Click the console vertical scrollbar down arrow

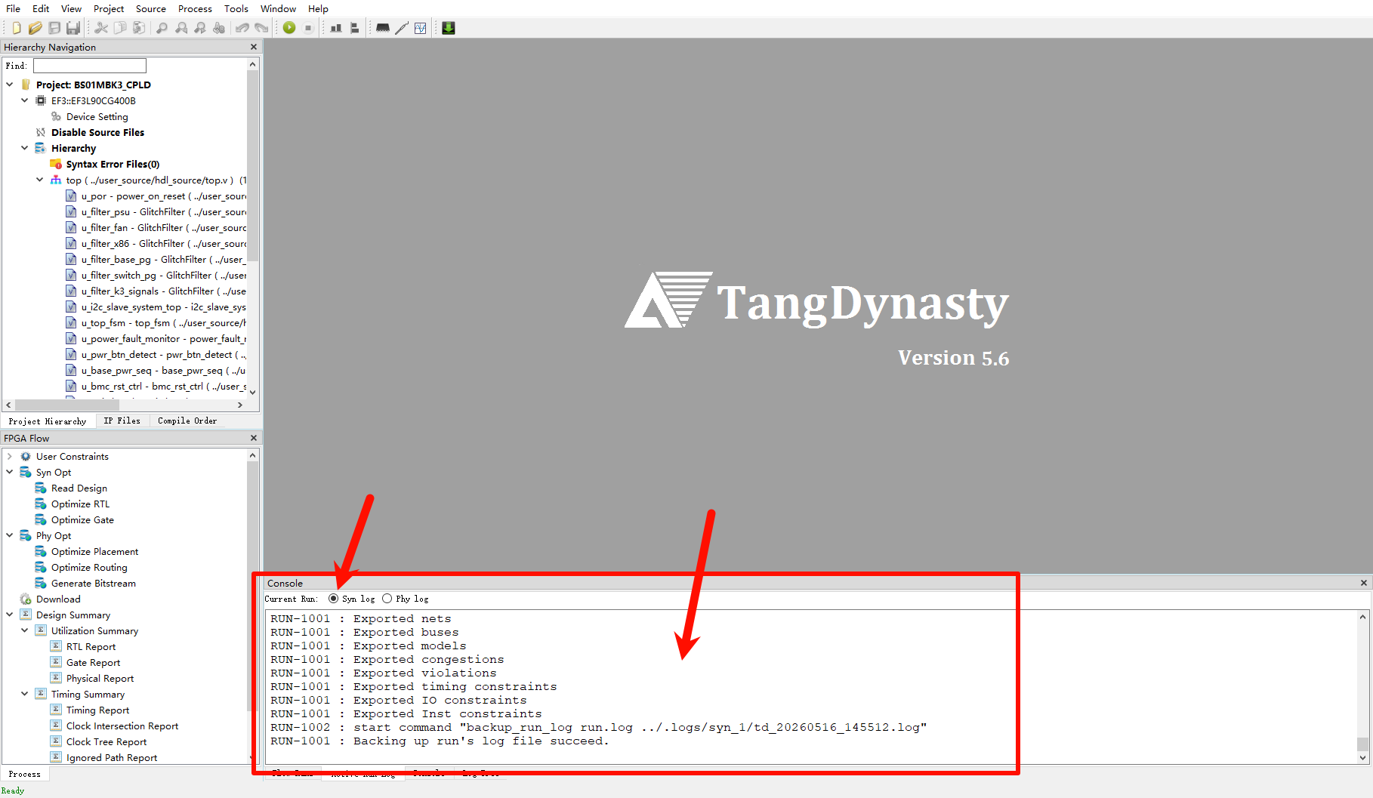click(x=1362, y=758)
